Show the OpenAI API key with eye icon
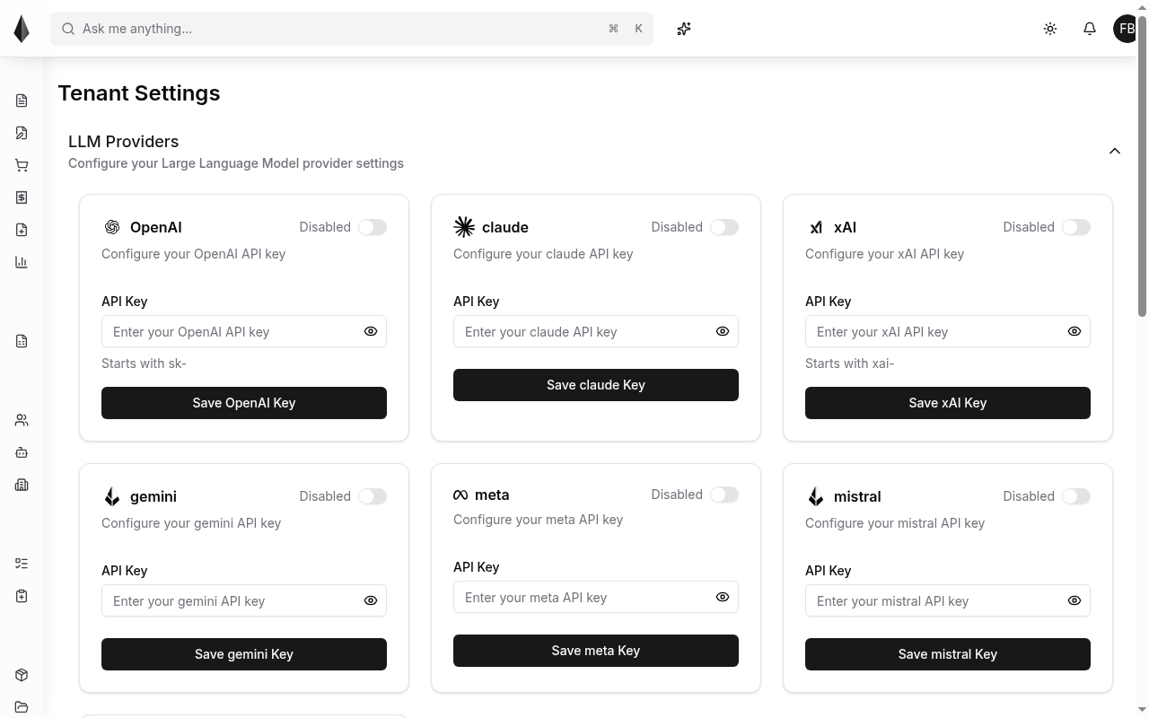 pyautogui.click(x=371, y=331)
